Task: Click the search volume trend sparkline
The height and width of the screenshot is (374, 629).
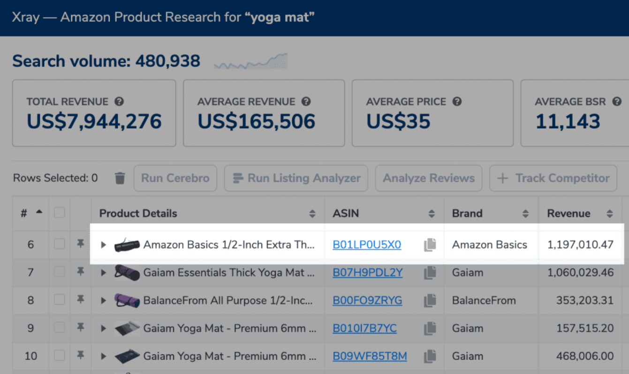Action: pos(251,61)
